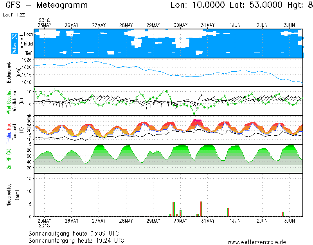This screenshot has height=245, width=313.
Task: Open the www.wetterzentrale.de link
Action: click(256, 242)
